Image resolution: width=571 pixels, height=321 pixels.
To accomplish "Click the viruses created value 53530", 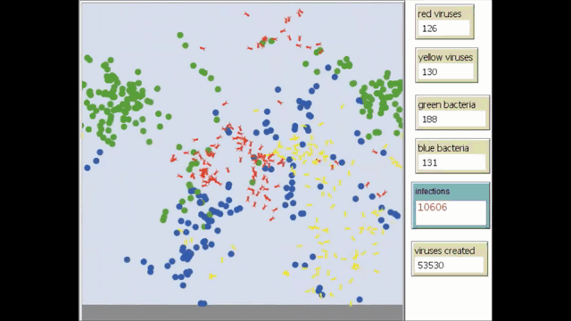I will (449, 265).
